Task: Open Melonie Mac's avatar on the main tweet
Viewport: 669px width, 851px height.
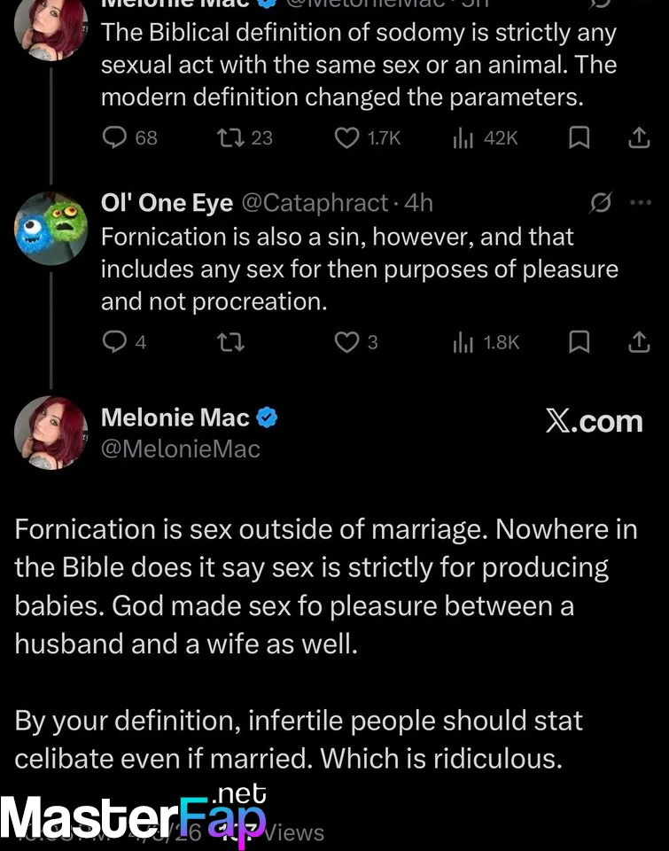Action: click(x=51, y=432)
